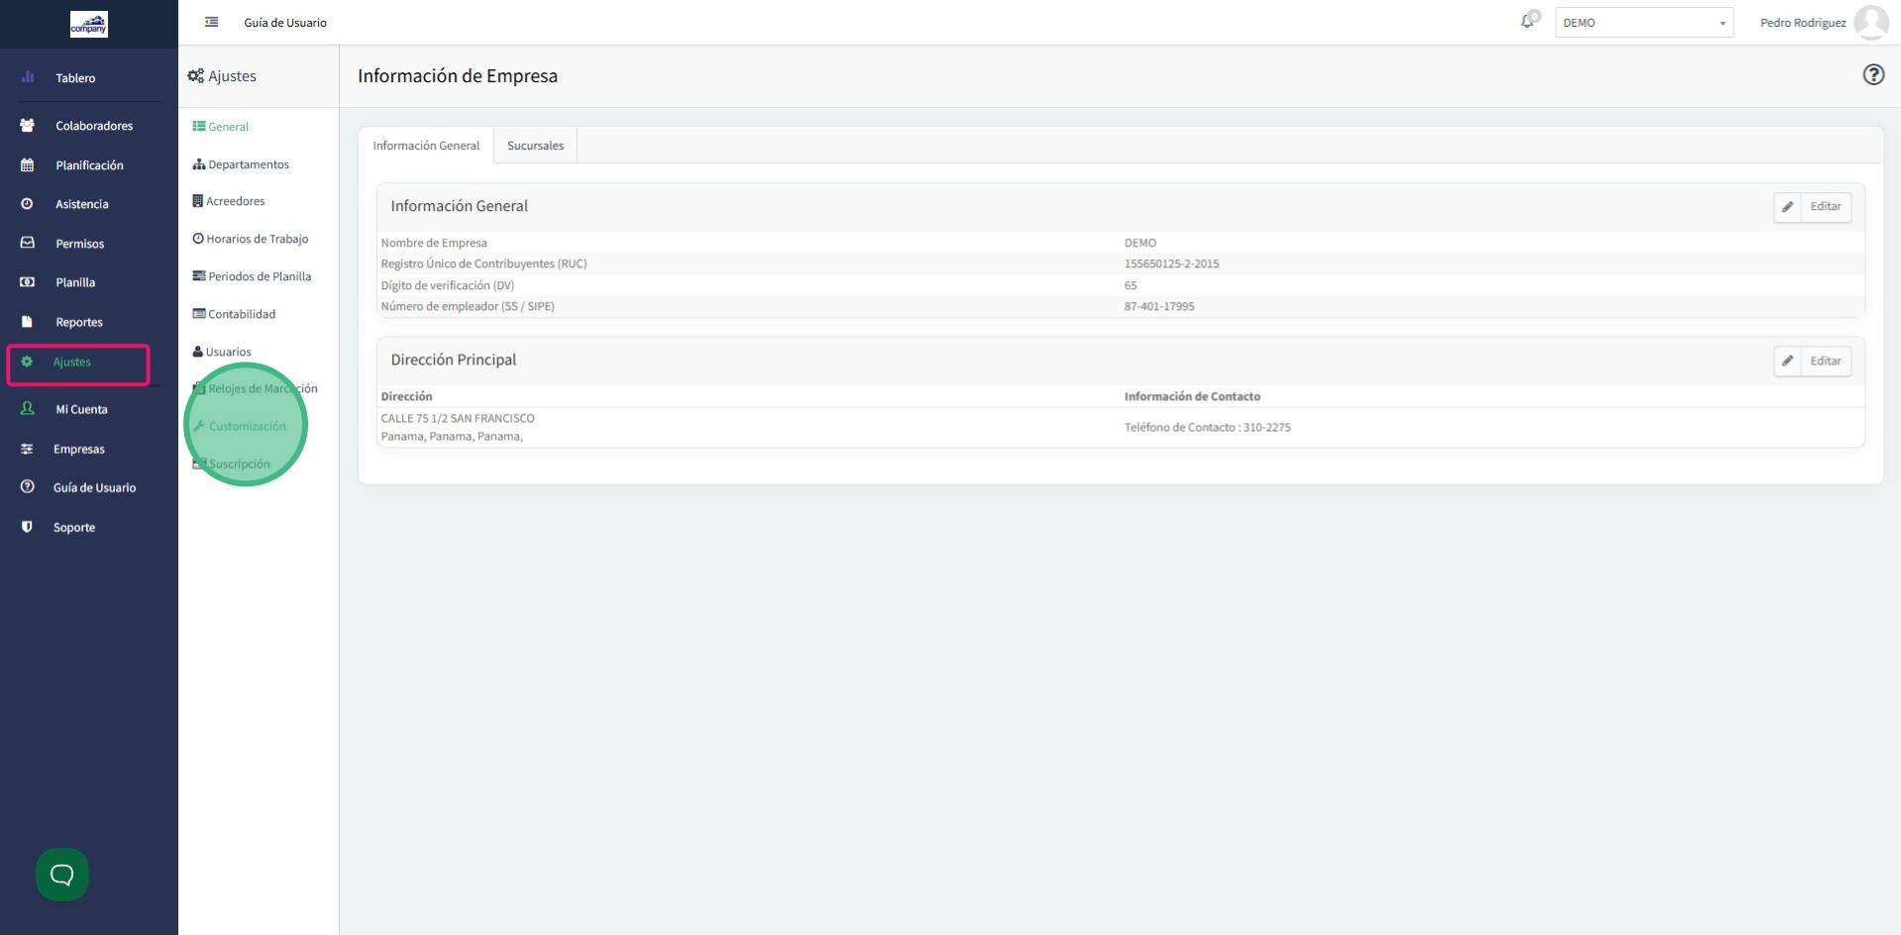Open Asistencia from the main menu
The width and height of the screenshot is (1901, 935).
point(82,204)
